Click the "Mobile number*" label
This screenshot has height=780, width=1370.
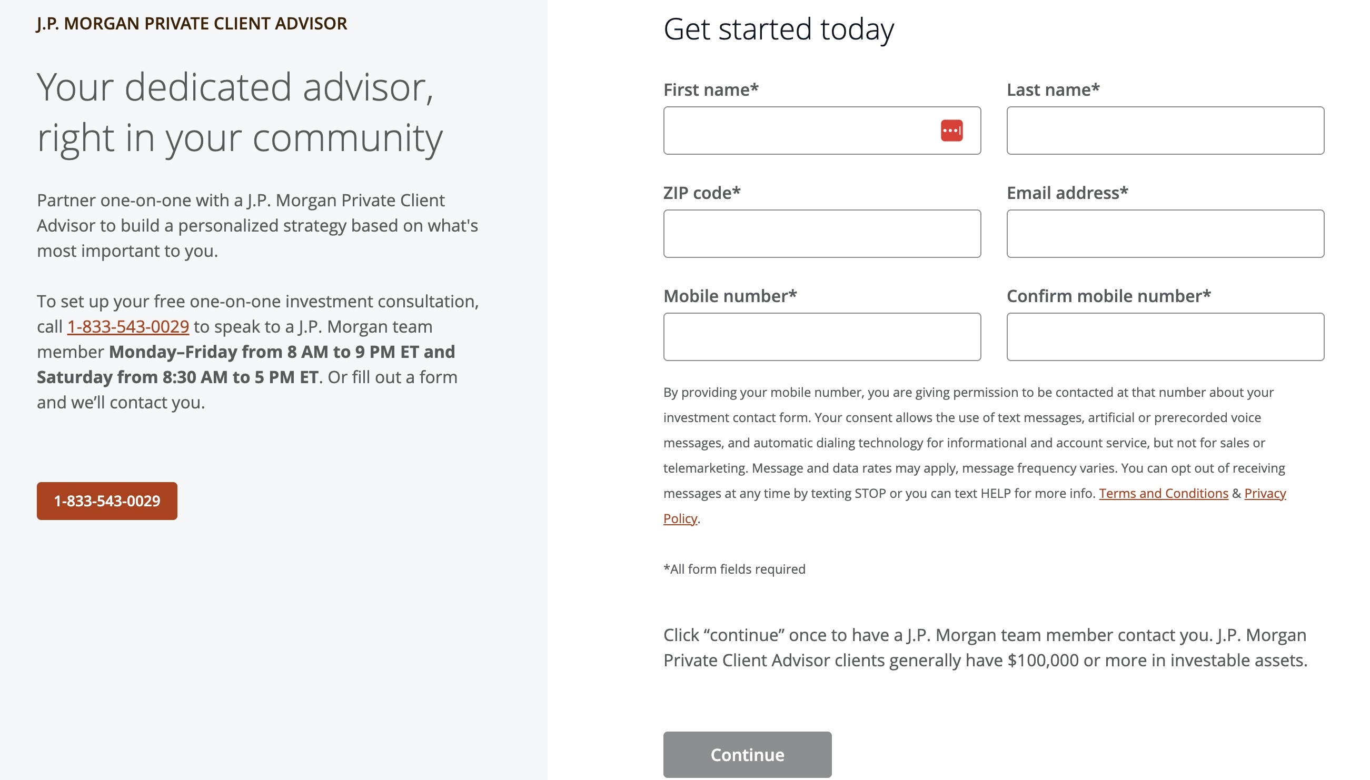pyautogui.click(x=730, y=296)
